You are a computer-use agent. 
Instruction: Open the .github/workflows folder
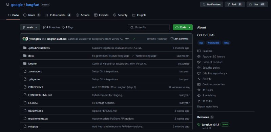[39, 48]
